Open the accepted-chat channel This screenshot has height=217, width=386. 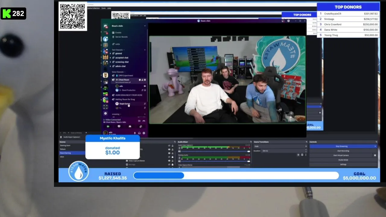point(122,58)
